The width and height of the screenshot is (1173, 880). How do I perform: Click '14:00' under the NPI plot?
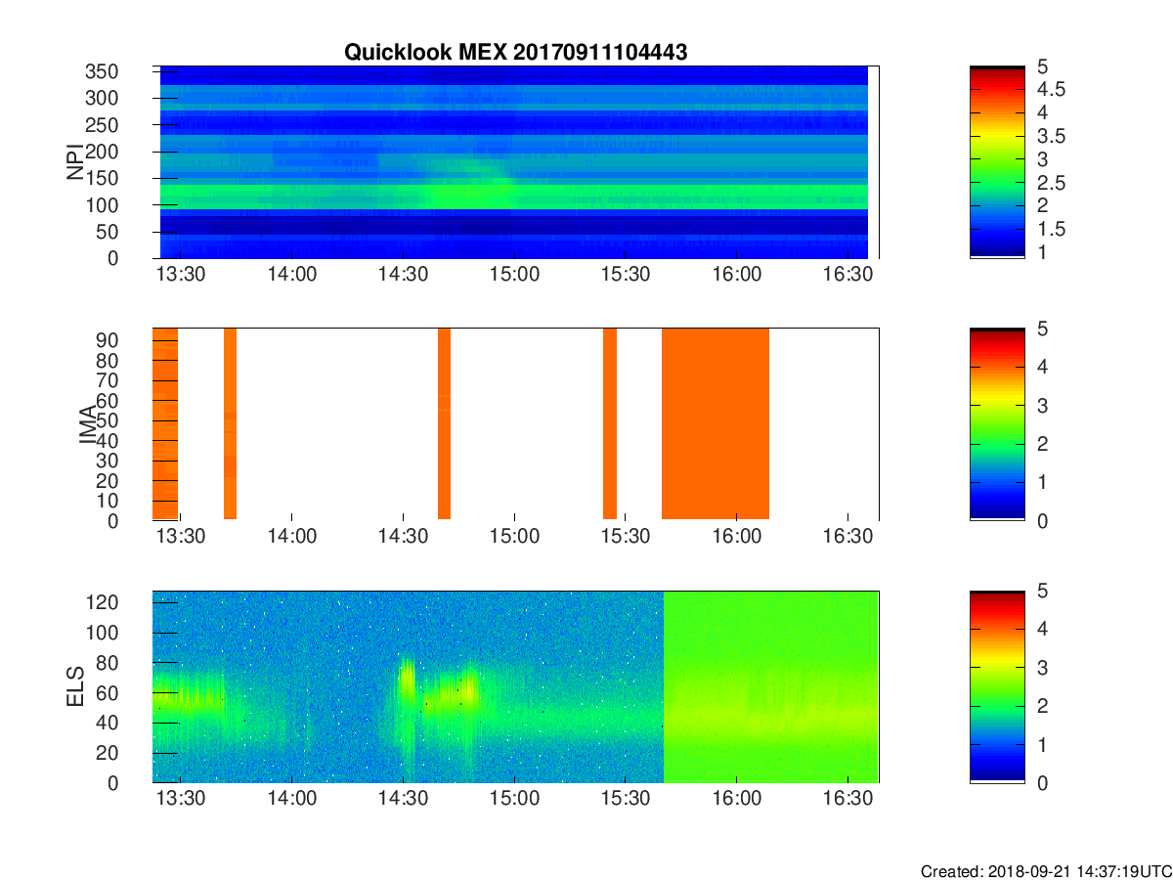(x=291, y=275)
